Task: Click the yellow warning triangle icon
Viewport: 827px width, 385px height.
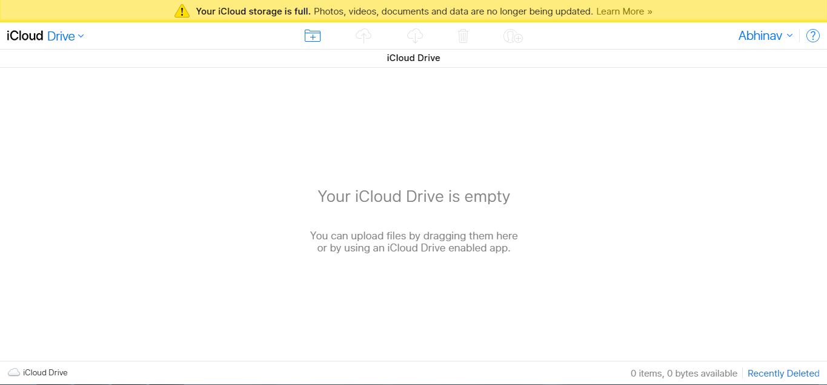Action: click(182, 11)
